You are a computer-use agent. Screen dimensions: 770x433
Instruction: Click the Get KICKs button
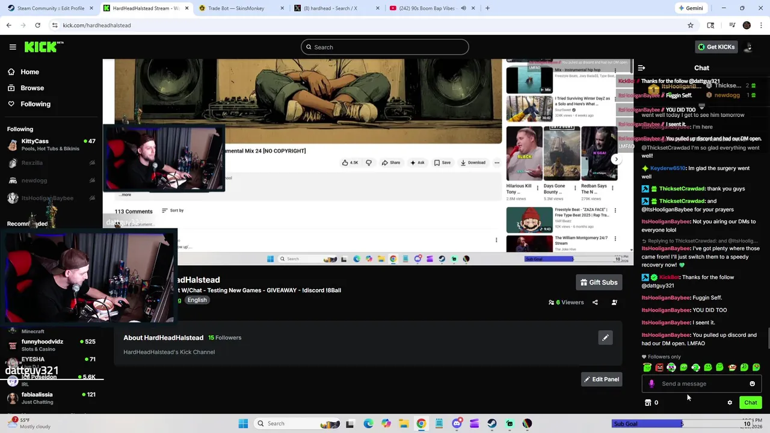pyautogui.click(x=716, y=47)
